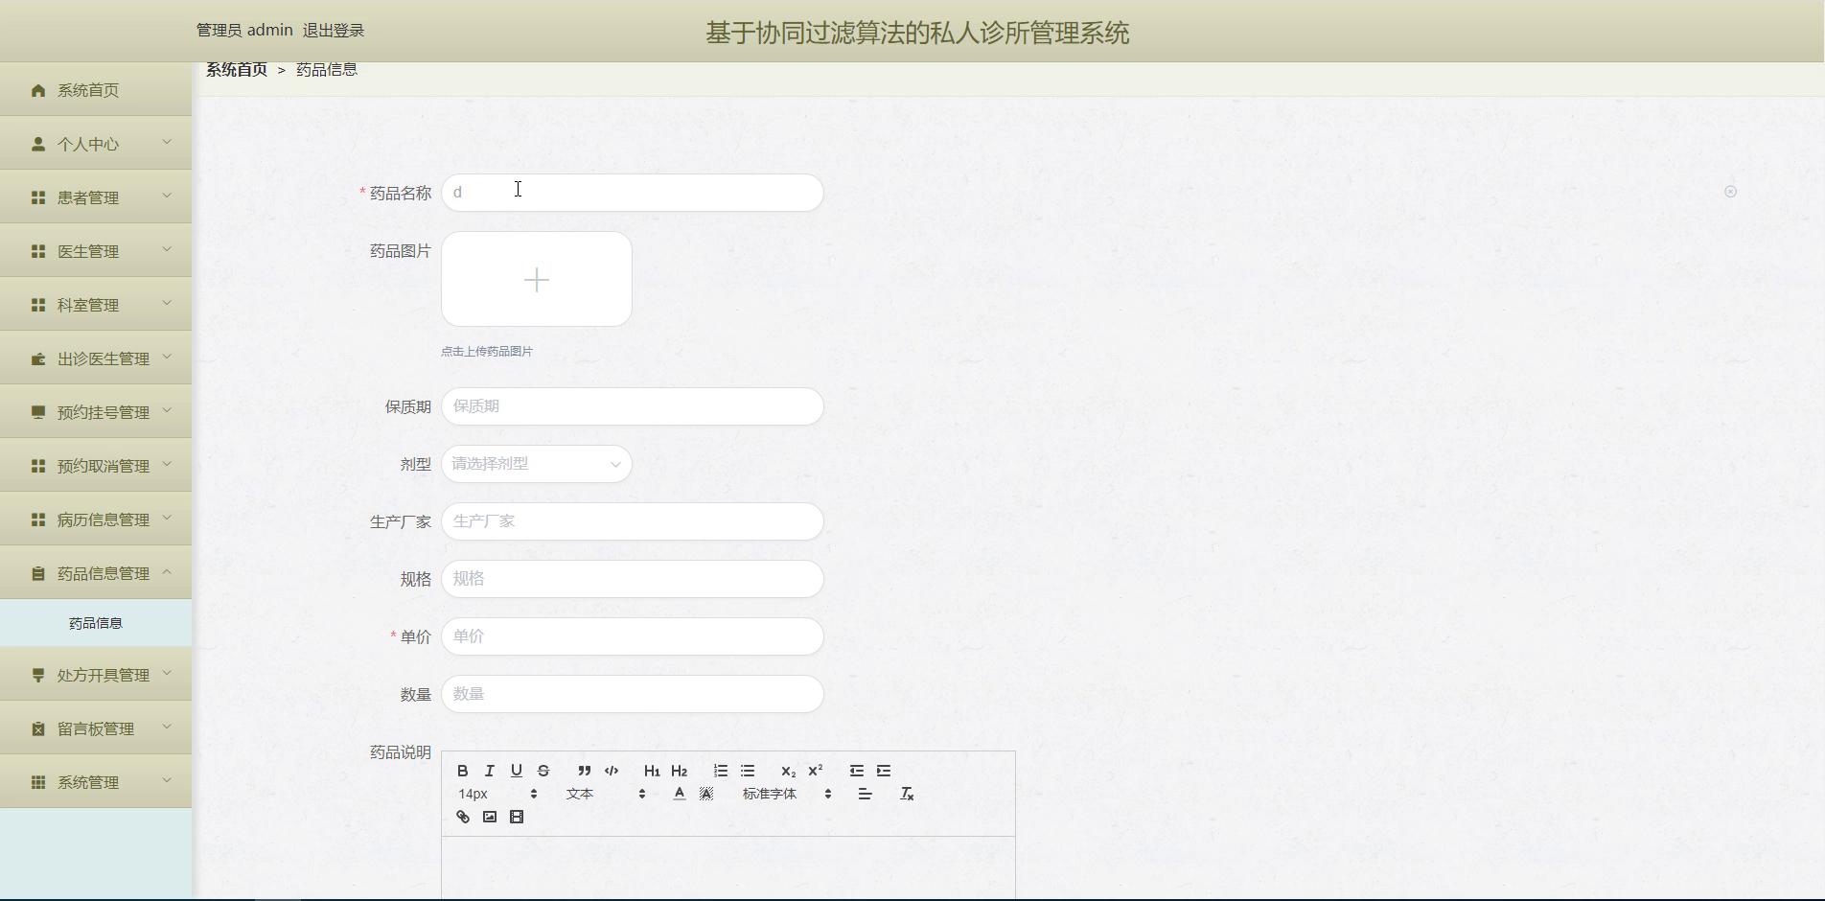Image resolution: width=1825 pixels, height=901 pixels.
Task: Open the 文本 heading style dropdown
Action: click(x=606, y=794)
